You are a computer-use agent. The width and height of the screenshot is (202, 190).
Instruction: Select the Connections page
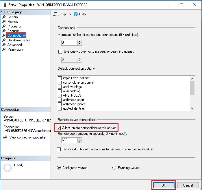[x=16, y=36]
